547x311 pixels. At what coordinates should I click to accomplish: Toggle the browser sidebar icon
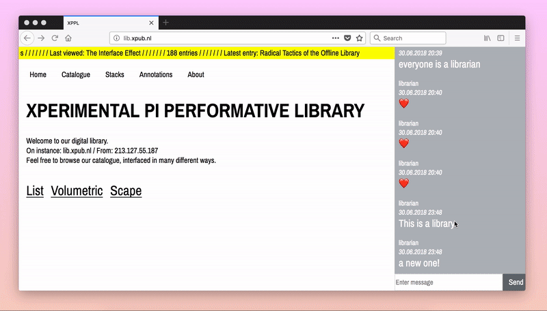pos(501,38)
